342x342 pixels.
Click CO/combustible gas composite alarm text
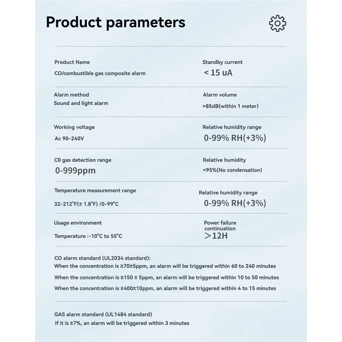click(100, 74)
